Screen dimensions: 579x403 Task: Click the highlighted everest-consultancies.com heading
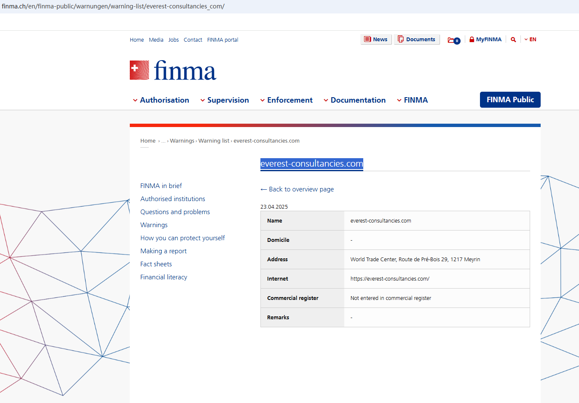click(312, 164)
